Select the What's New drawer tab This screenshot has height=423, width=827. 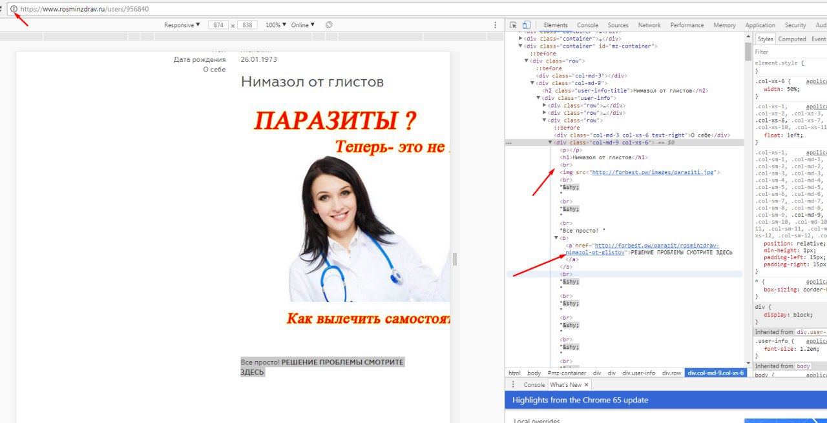click(x=565, y=385)
